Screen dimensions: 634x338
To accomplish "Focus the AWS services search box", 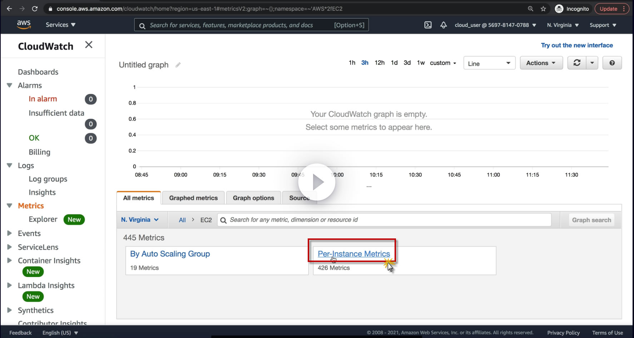I will (251, 25).
